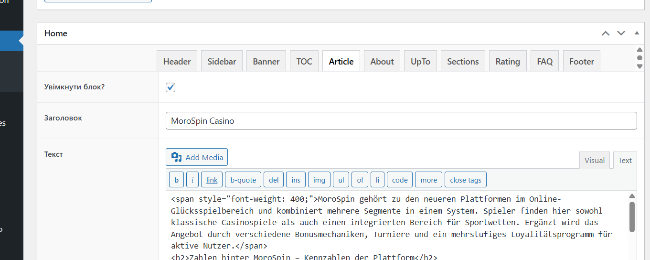The image size is (650, 260).
Task: Switch to the Banner tab
Action: coord(266,61)
